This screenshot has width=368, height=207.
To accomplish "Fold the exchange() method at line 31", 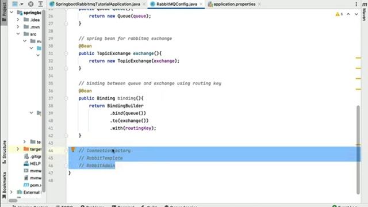I will (66, 53).
